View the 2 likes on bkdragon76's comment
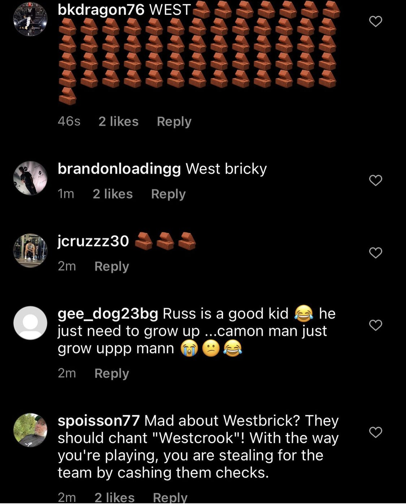Viewport: 406px width, 504px height. pyautogui.click(x=118, y=121)
